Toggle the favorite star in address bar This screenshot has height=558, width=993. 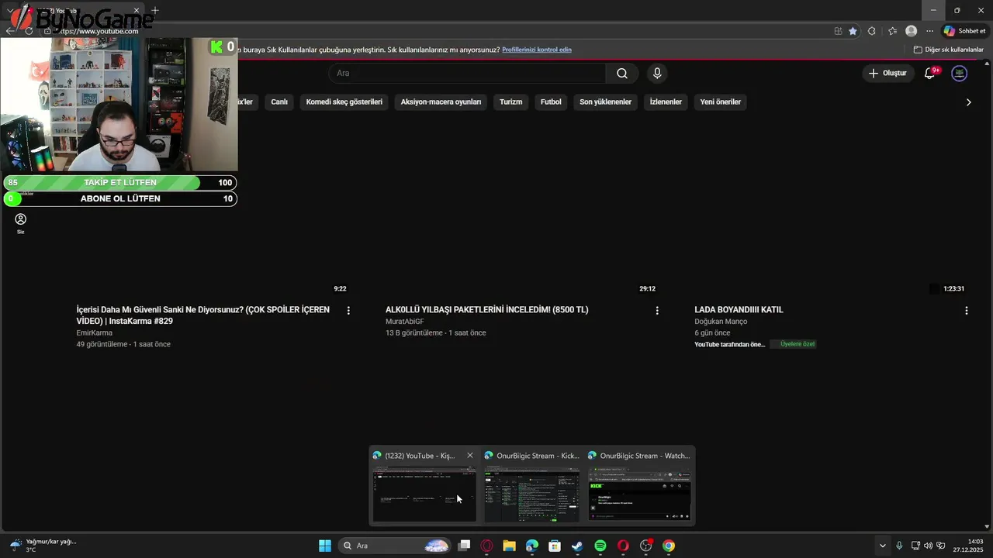[853, 31]
